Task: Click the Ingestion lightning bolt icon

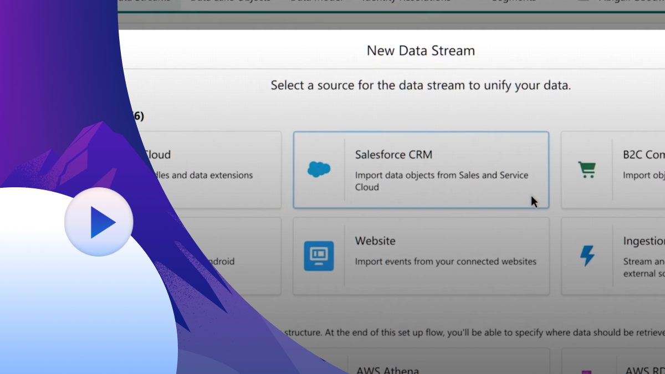Action: coord(586,255)
